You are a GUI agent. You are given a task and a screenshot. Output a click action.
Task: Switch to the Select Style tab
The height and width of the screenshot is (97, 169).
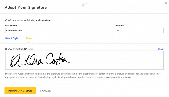(12, 38)
